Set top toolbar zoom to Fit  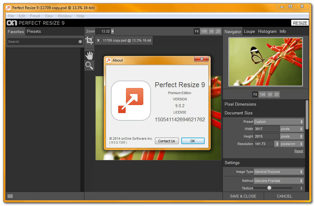click(x=197, y=31)
